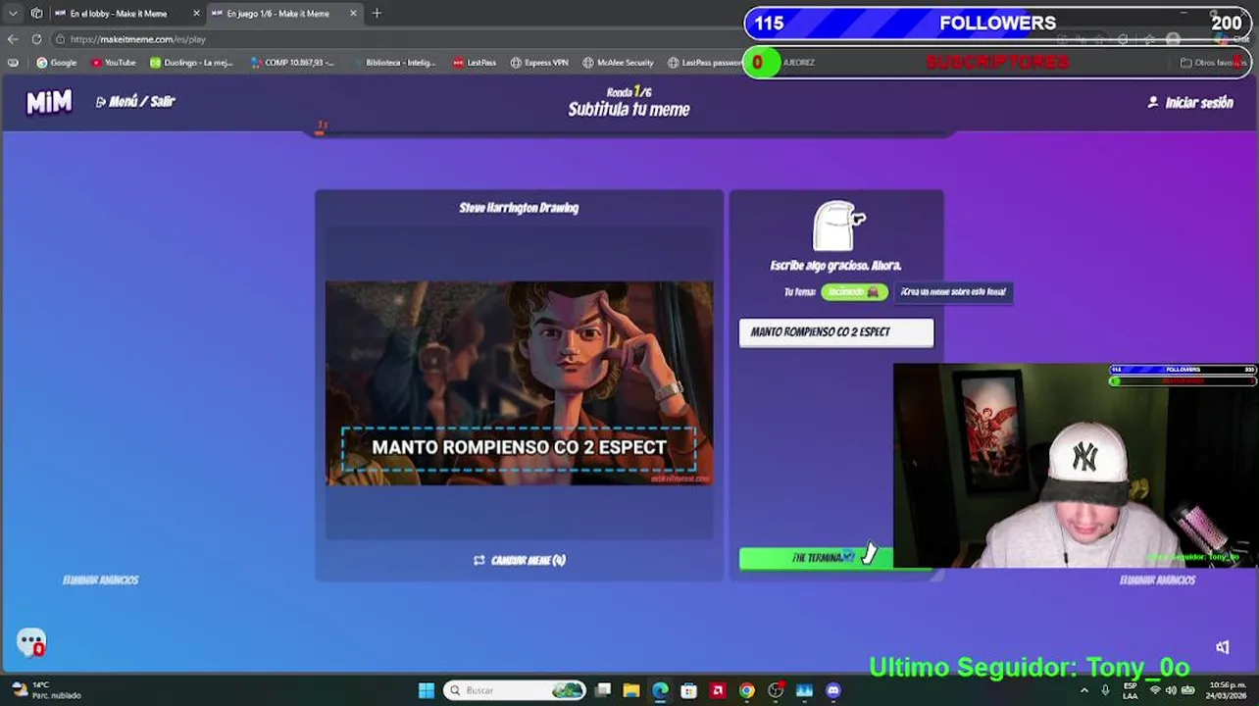Open File Explorer from taskbar
Viewport: 1259px width, 706px height.
pyautogui.click(x=631, y=690)
